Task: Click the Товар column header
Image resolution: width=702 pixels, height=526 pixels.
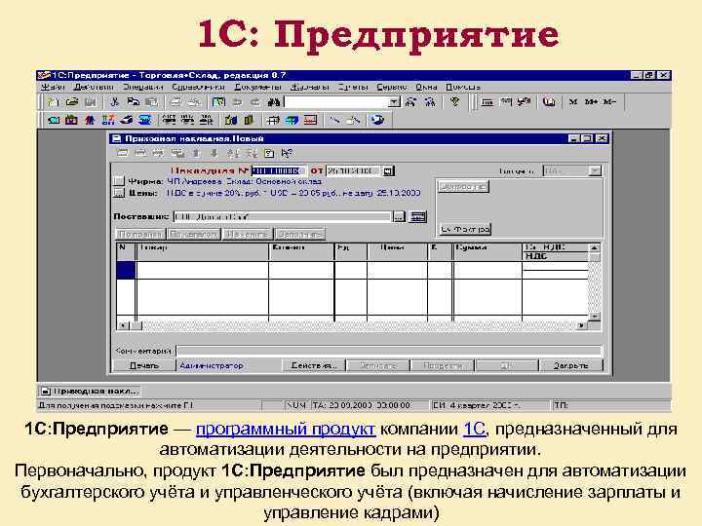Action: 203,252
